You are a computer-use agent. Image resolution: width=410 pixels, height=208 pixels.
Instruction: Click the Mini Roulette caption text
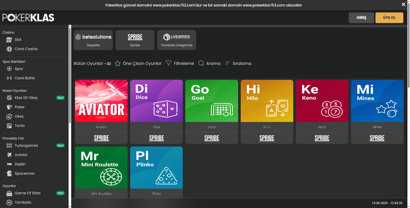pyautogui.click(x=101, y=194)
